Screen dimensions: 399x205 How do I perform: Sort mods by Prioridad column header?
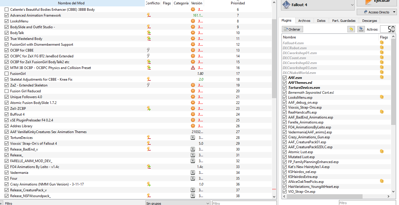point(238,3)
